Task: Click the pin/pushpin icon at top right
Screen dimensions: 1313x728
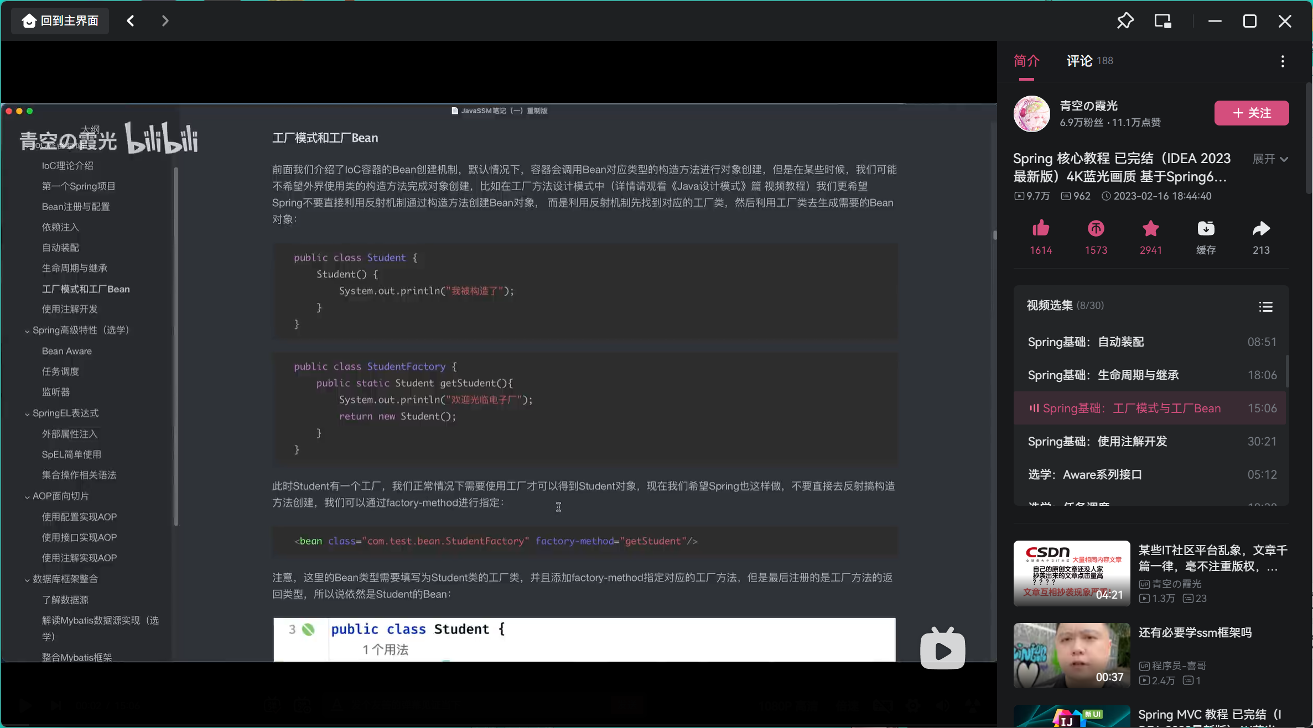Action: tap(1124, 20)
